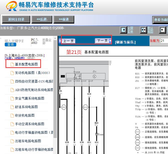The height and width of the screenshot is (154, 168).
Task: Click the partially visible fullscreen icon at far right
Action: tap(162, 30)
